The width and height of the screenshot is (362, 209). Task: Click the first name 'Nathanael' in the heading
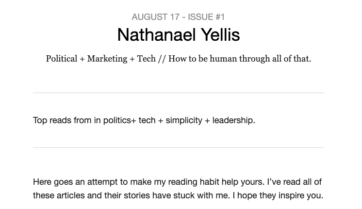pyautogui.click(x=157, y=35)
